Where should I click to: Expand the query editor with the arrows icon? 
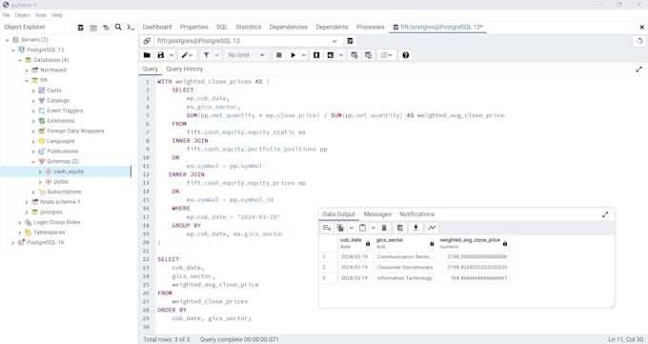(x=638, y=69)
